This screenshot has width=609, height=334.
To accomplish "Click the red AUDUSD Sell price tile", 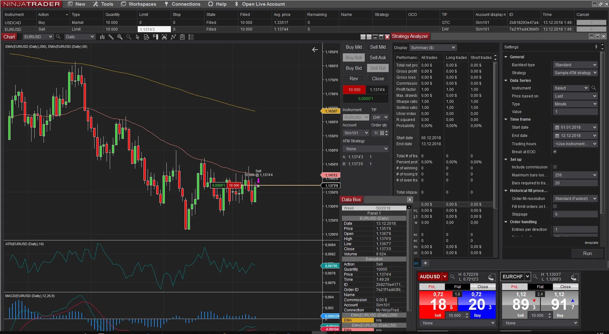I will (x=438, y=305).
